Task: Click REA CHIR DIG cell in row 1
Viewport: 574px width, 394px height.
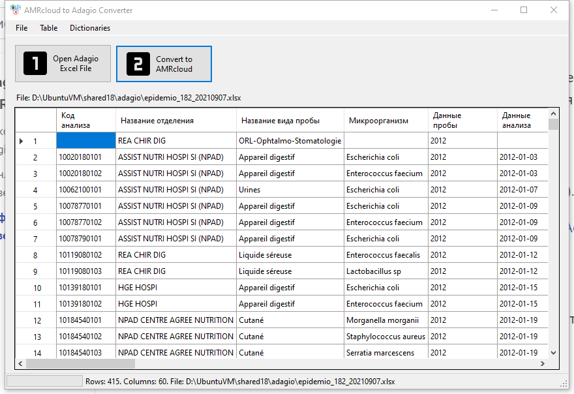Action: pos(176,141)
